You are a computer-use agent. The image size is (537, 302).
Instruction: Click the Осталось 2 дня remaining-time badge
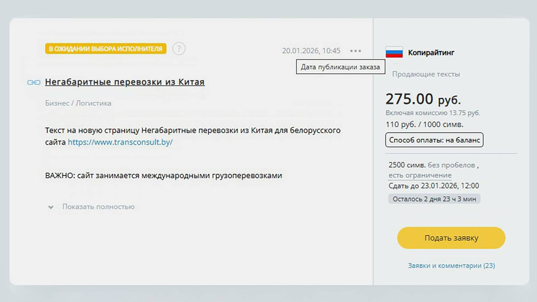coord(434,199)
